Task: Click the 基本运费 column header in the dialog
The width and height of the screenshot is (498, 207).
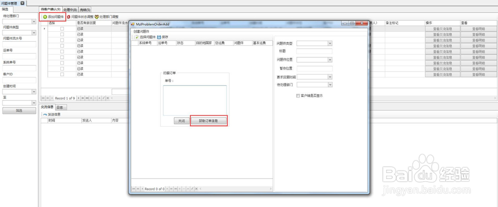Action: click(x=262, y=43)
